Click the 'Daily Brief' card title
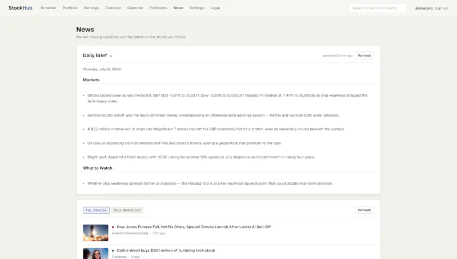The height and width of the screenshot is (259, 457). [95, 55]
